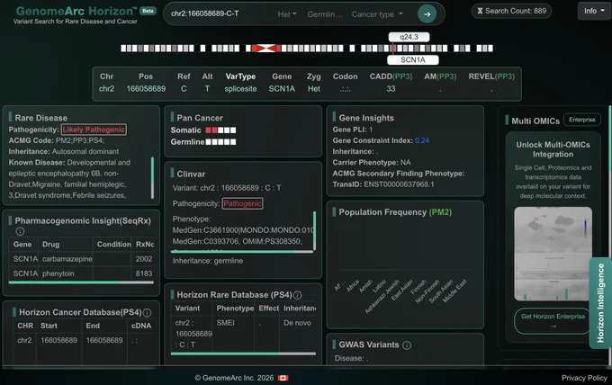
Task: Click the Zyg value Het in summary
Action: pos(314,89)
